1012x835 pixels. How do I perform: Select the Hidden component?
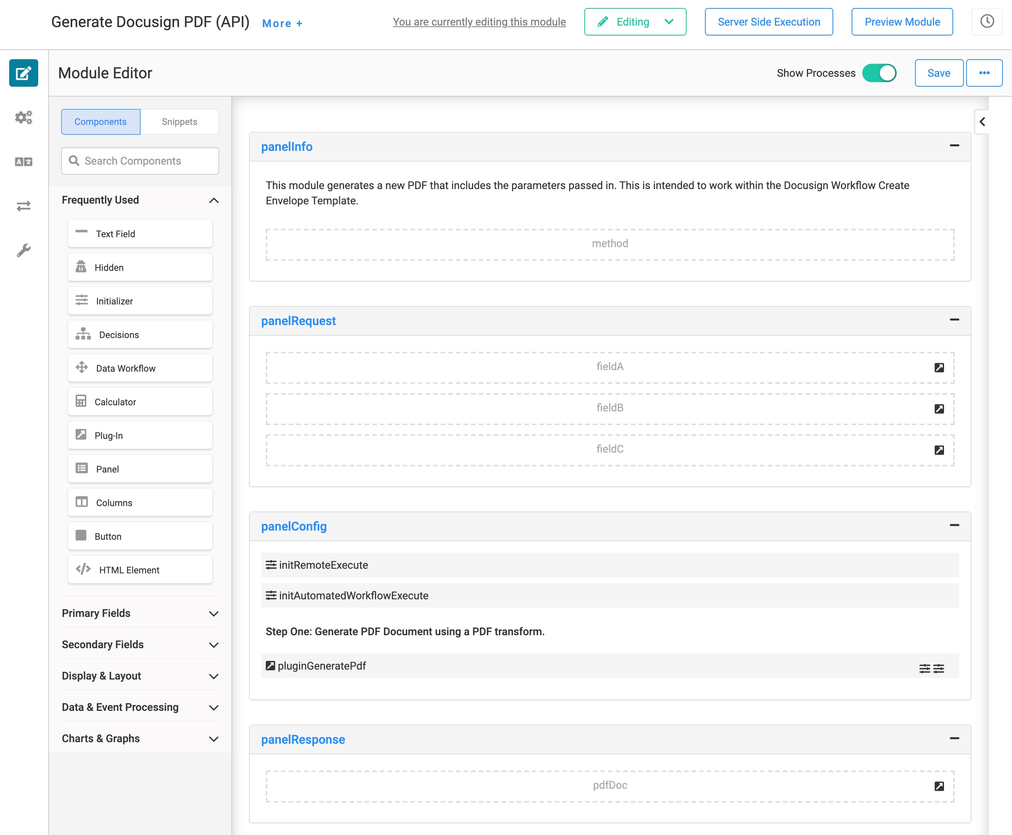[140, 267]
